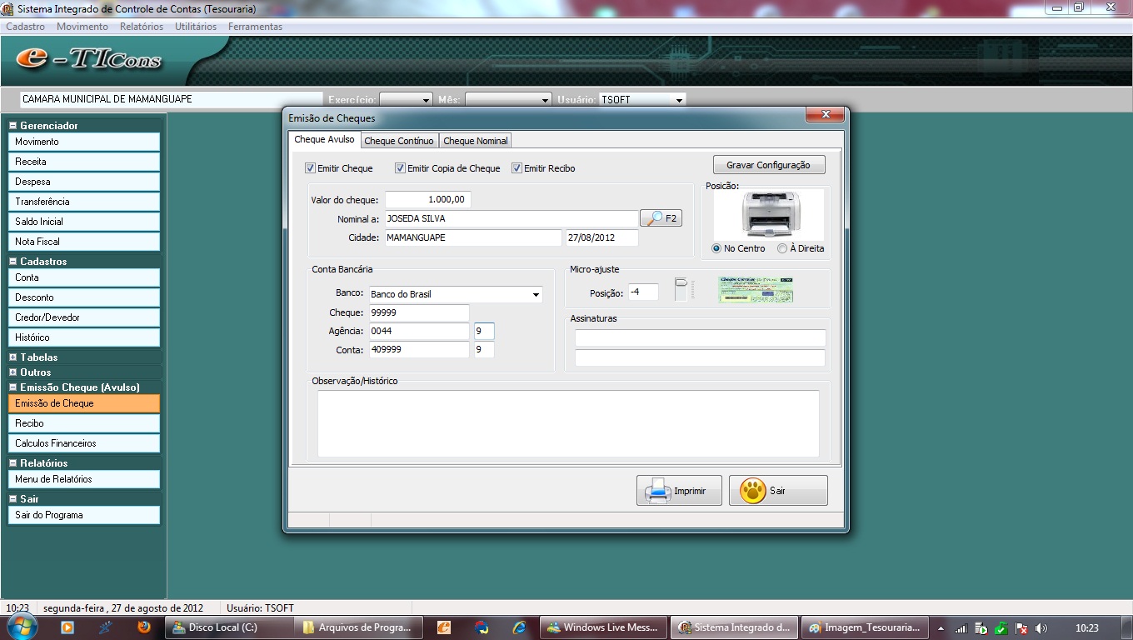Switch to the Cheque Contínuo tab

(x=398, y=141)
